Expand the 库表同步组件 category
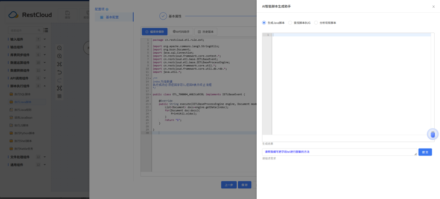The width and height of the screenshot is (440, 199). pos(45,55)
